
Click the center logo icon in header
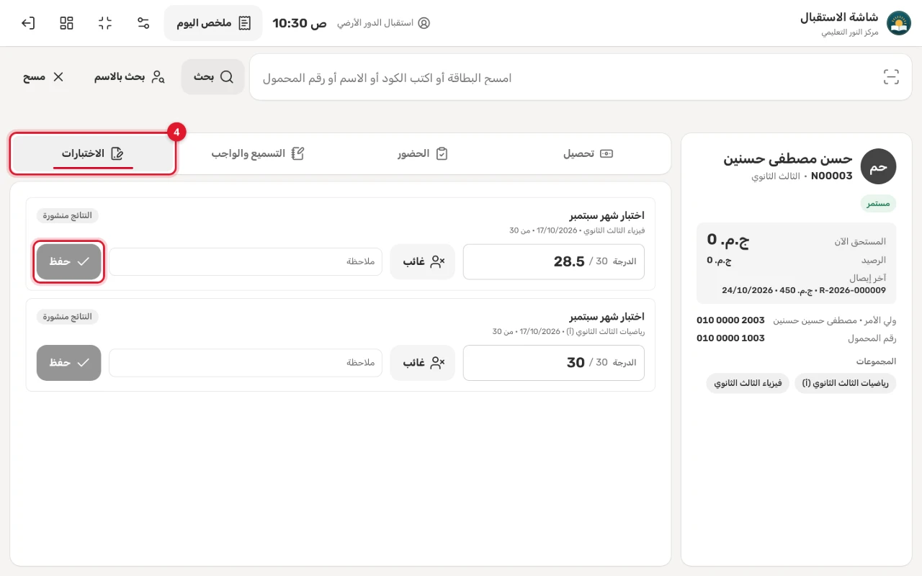[898, 23]
